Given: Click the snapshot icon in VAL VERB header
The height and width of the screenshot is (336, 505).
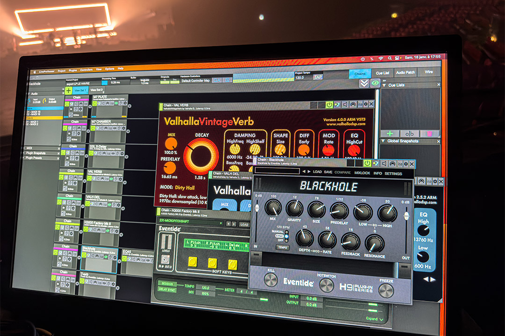Looking at the screenshot, I should click(x=337, y=105).
